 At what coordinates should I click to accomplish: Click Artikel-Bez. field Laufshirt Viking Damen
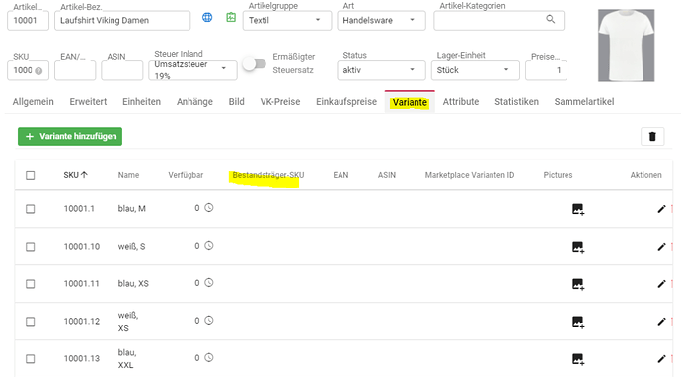(122, 20)
